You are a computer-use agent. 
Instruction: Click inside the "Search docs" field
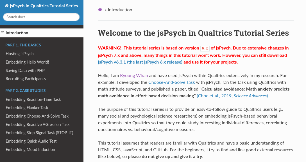[41, 17]
